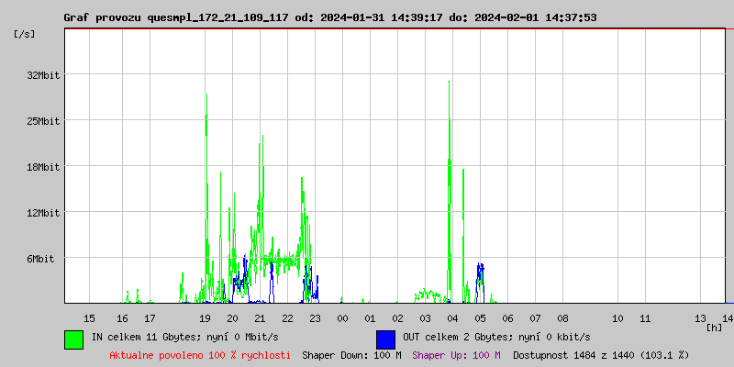Click the red 'Aktualne povoleno 100 % rychlosti' text
This screenshot has width=734, height=367.
click(200, 354)
